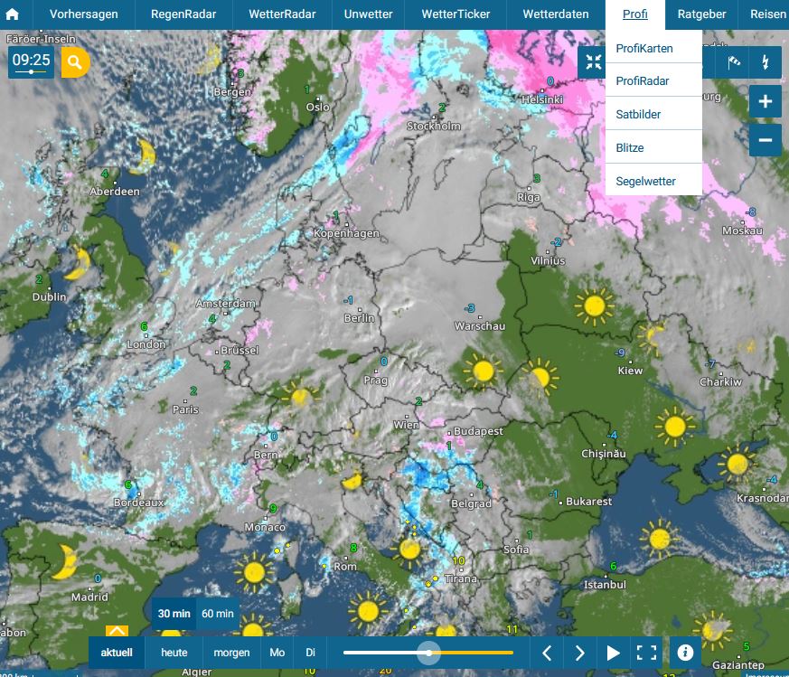Go to the RegenRadar page
The image size is (789, 677).
pyautogui.click(x=183, y=14)
